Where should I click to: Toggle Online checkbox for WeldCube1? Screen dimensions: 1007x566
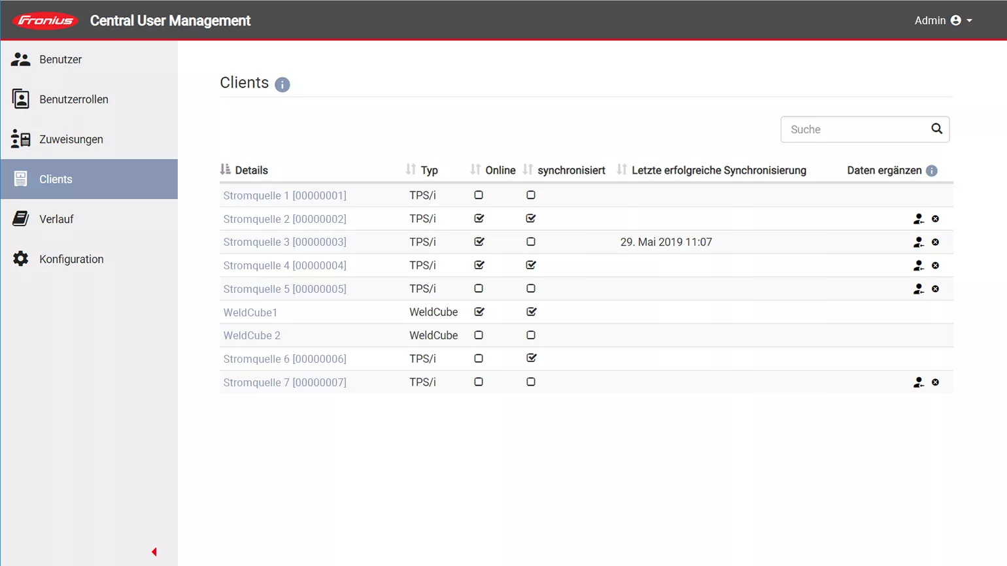(479, 312)
